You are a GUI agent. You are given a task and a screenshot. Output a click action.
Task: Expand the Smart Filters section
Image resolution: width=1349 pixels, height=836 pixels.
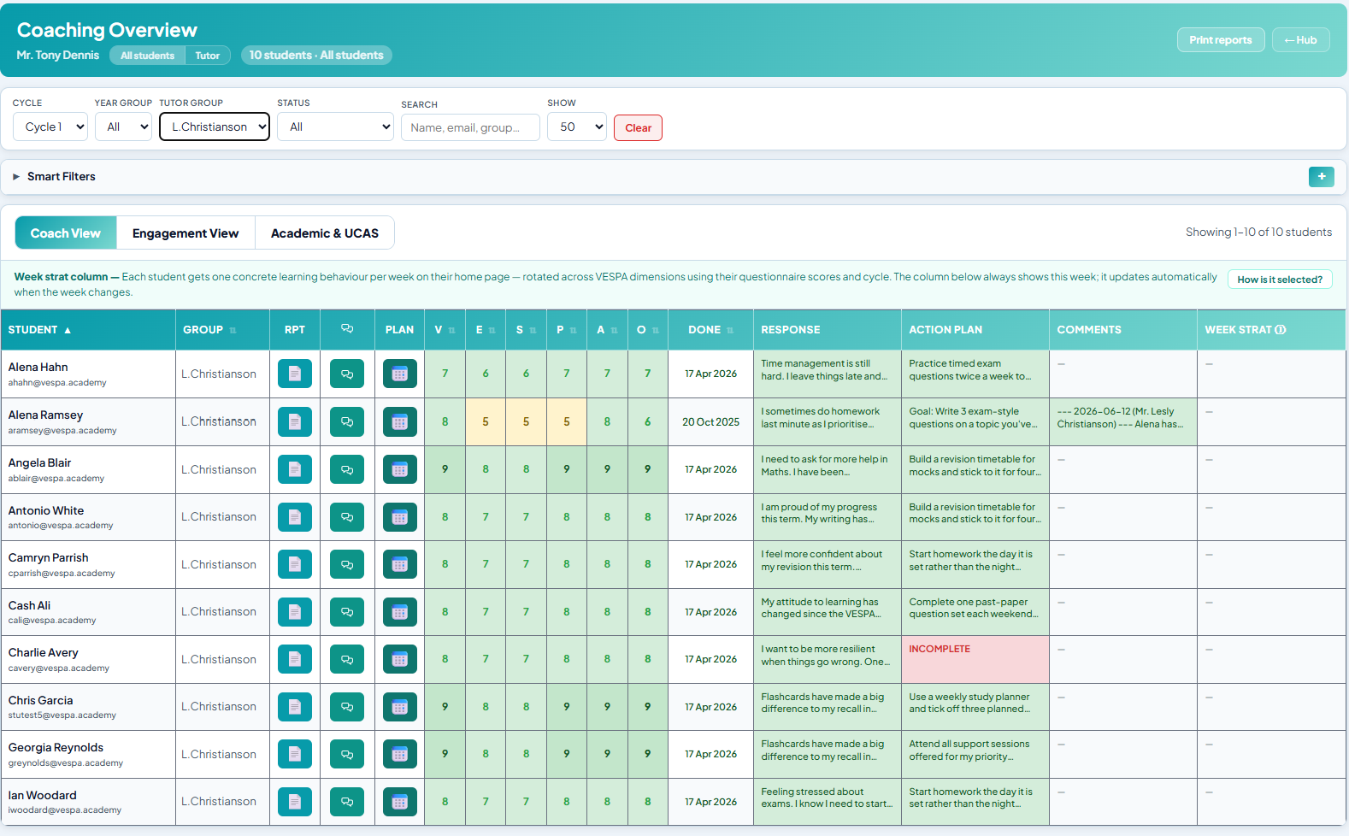click(x=55, y=177)
